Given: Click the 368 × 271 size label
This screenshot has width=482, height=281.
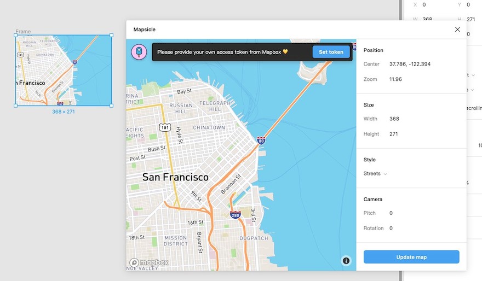Looking at the screenshot, I should 64,112.
